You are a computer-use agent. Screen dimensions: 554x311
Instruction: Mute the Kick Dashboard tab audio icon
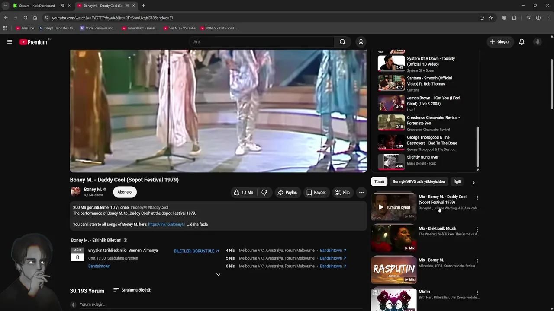(x=62, y=6)
